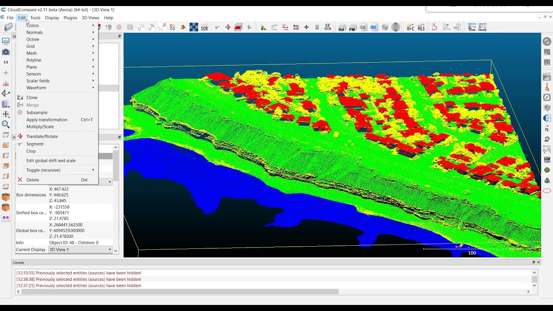Click console message at 12:35:55
The width and height of the screenshot is (553, 311).
[79, 273]
